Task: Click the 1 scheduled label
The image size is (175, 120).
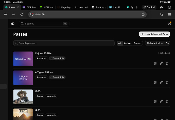Action: point(164,53)
